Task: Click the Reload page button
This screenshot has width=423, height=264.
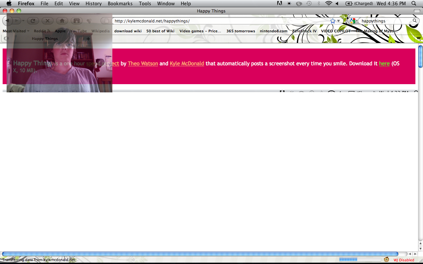Action: pyautogui.click(x=33, y=21)
